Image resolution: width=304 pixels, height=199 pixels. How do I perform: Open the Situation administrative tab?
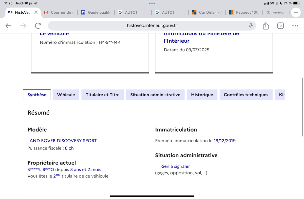coord(155,95)
